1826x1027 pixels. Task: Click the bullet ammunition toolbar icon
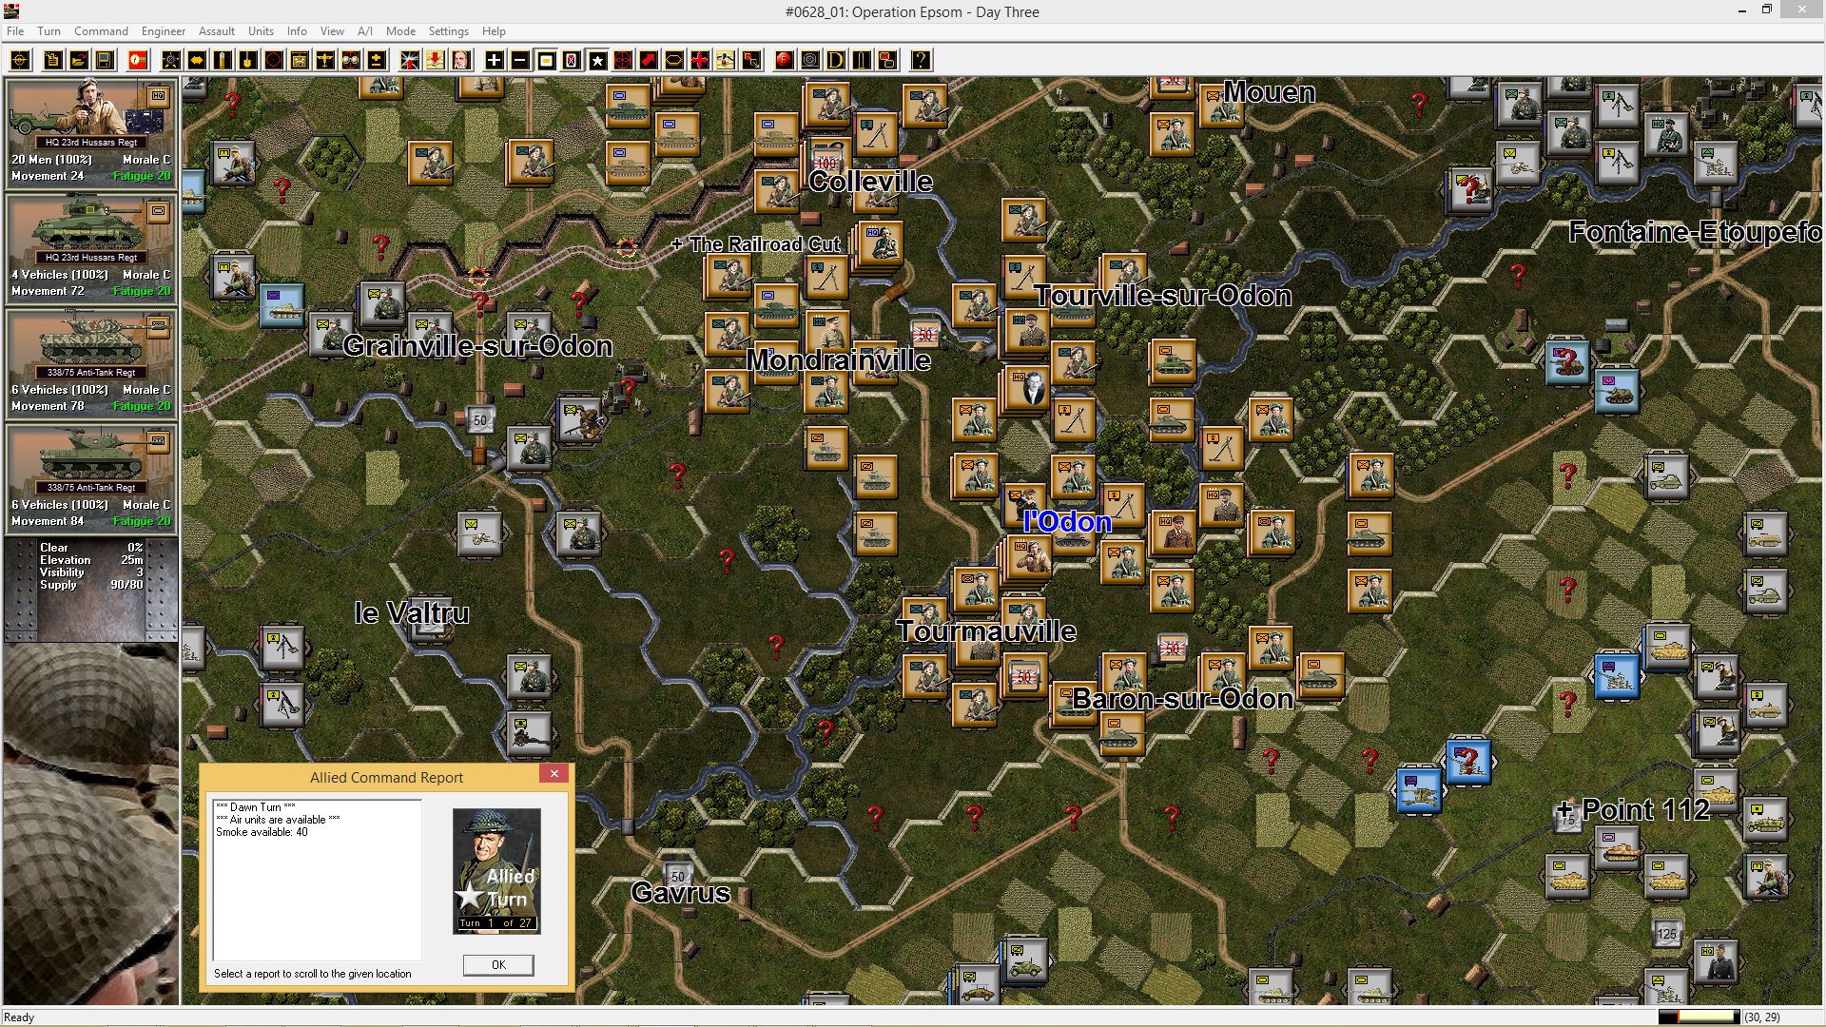223,60
